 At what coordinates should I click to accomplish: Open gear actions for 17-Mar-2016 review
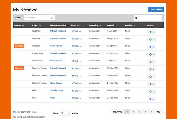(152, 69)
